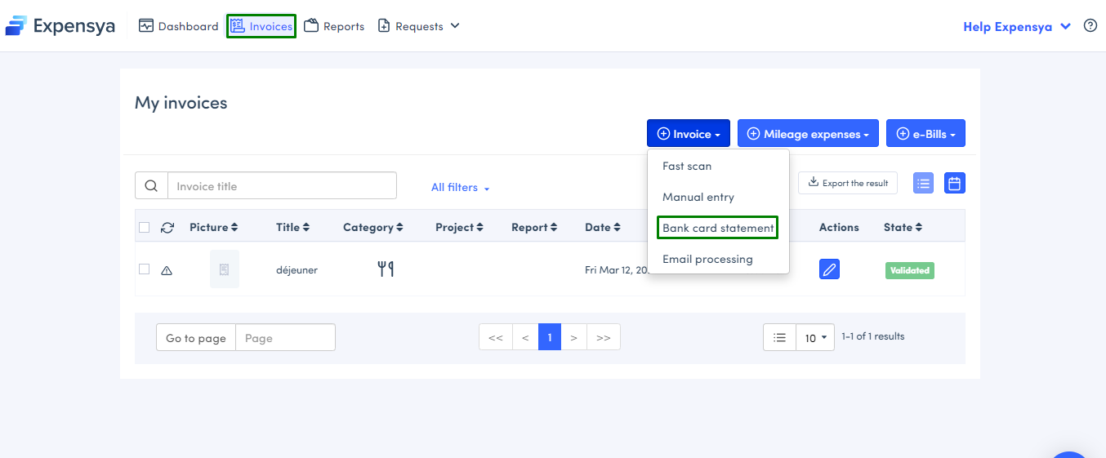Open the e-Bills dropdown
Screen dimensions: 1106x458
[x=925, y=134]
